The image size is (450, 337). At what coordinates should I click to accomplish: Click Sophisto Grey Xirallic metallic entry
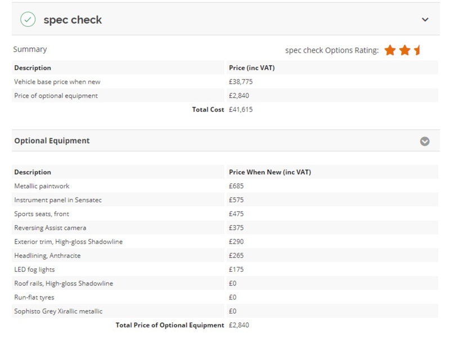coord(58,311)
